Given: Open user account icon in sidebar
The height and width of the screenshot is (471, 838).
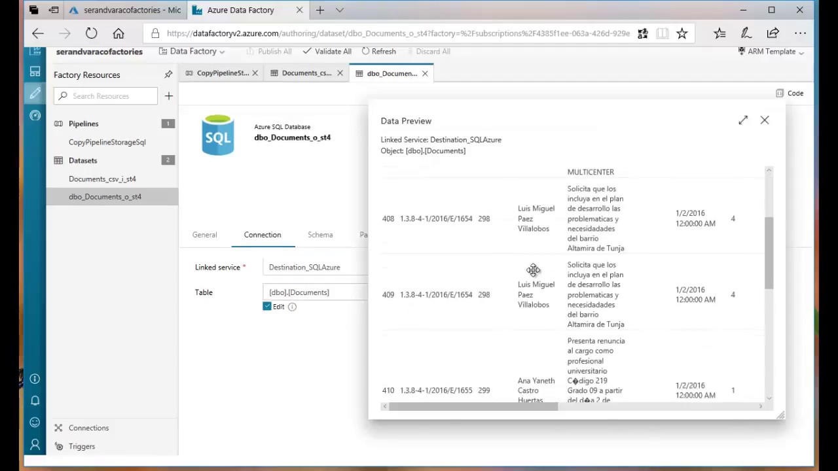Looking at the screenshot, I should coord(35,445).
